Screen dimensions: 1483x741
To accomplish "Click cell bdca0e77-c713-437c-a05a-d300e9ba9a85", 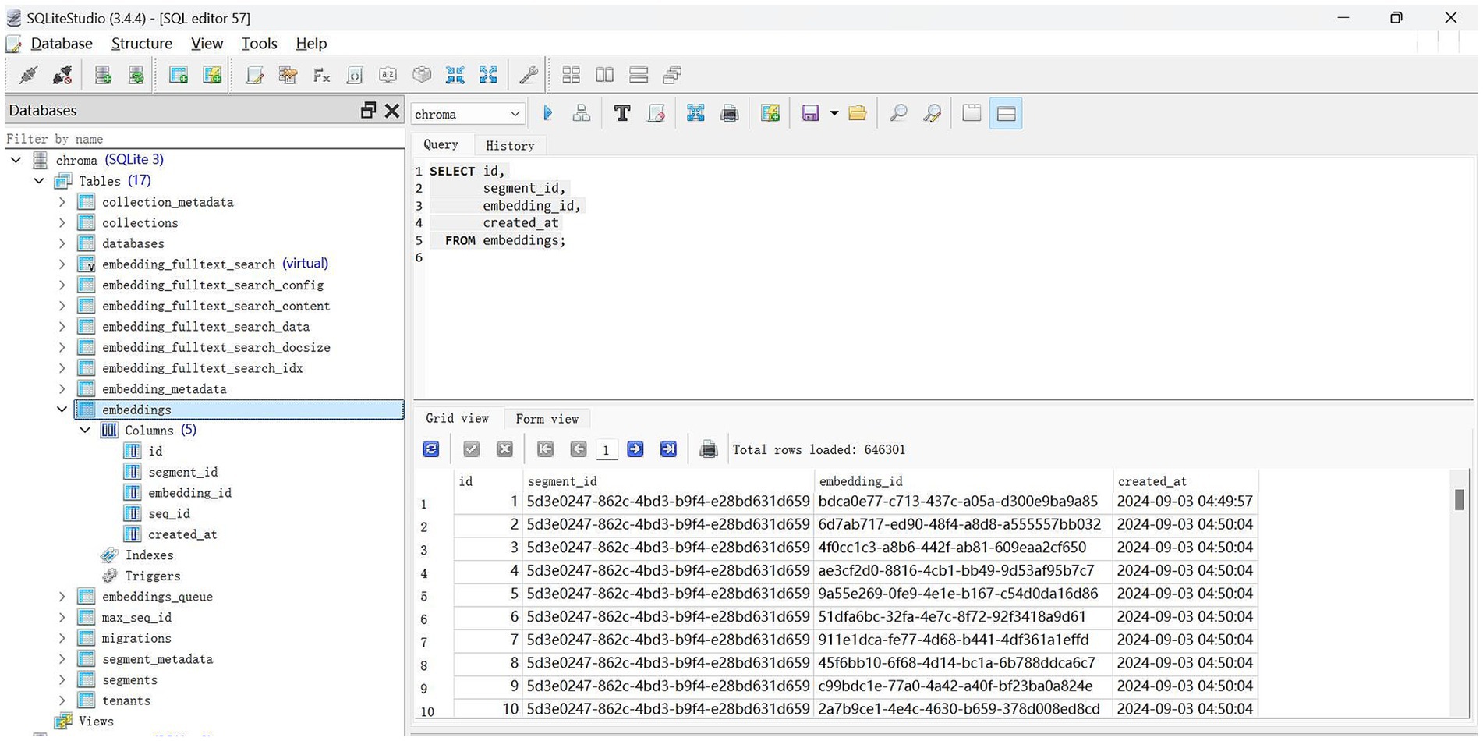I will tap(964, 502).
